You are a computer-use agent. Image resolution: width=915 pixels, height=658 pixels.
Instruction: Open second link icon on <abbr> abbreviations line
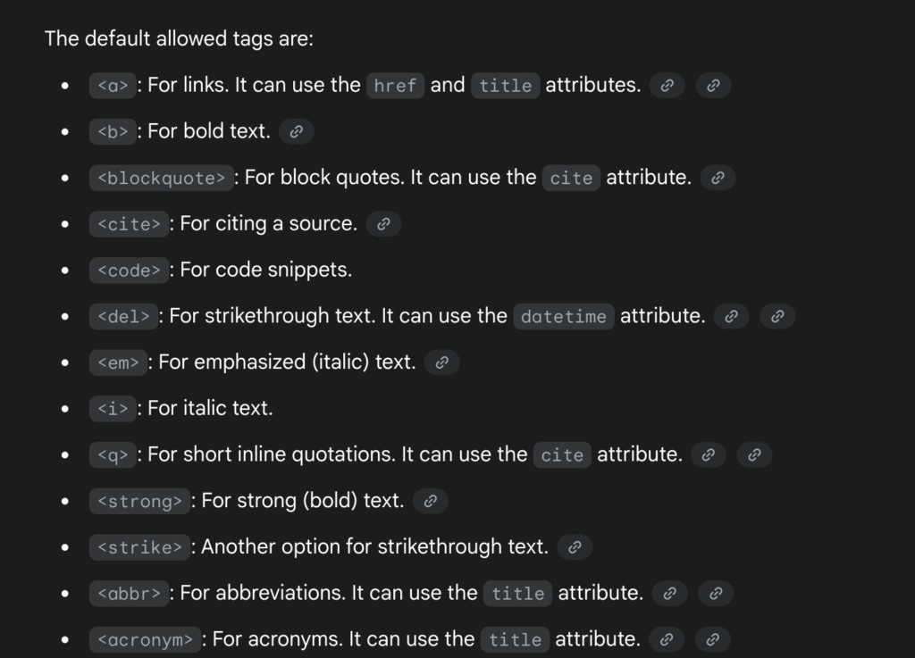tap(716, 594)
